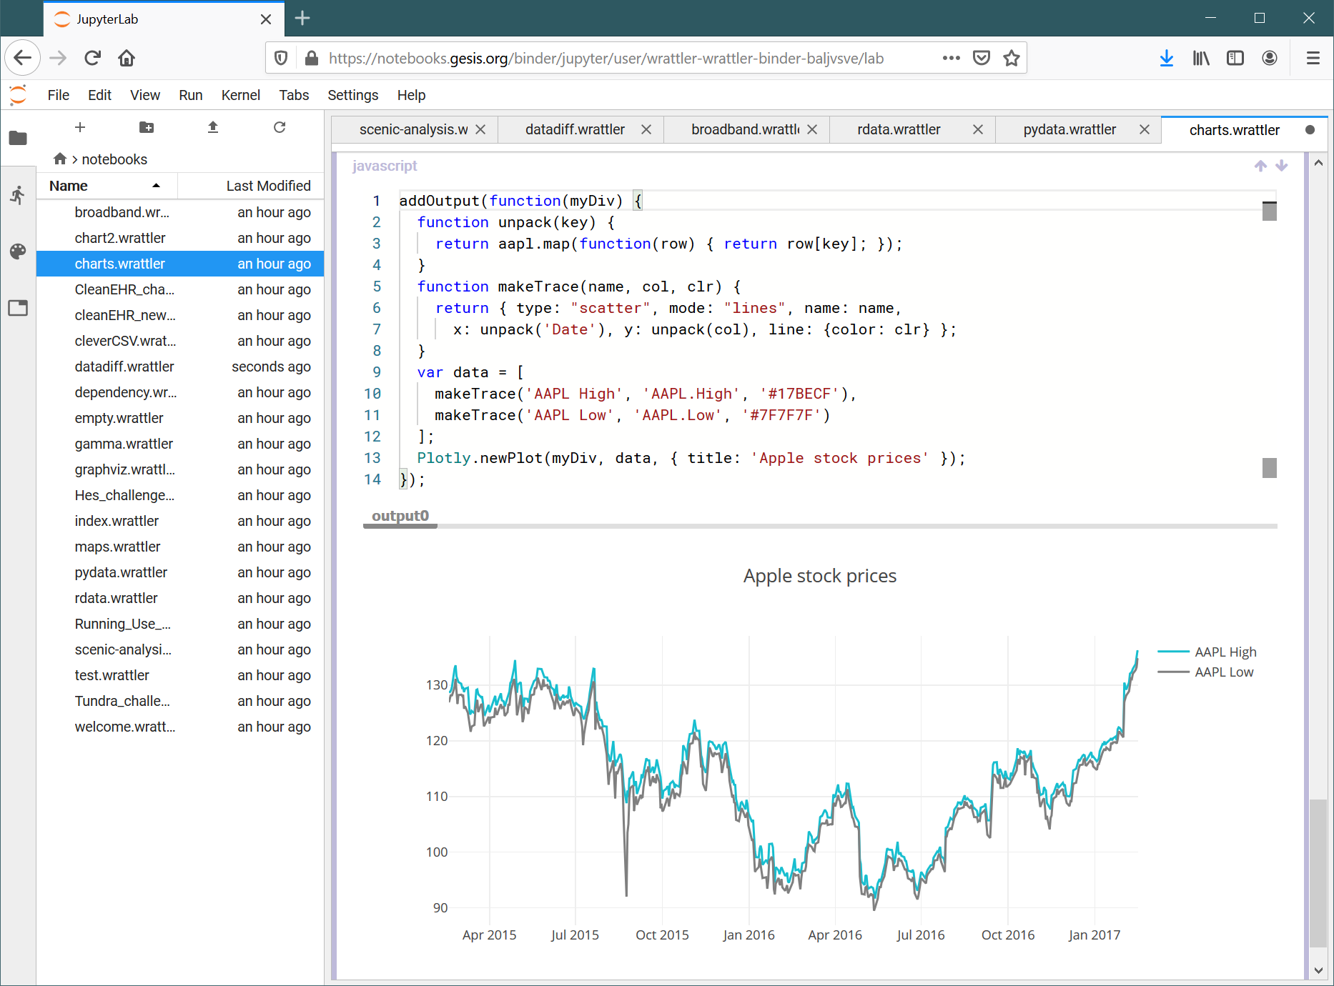Close the pydata.wrattler tab
The height and width of the screenshot is (986, 1334).
[x=1145, y=129]
